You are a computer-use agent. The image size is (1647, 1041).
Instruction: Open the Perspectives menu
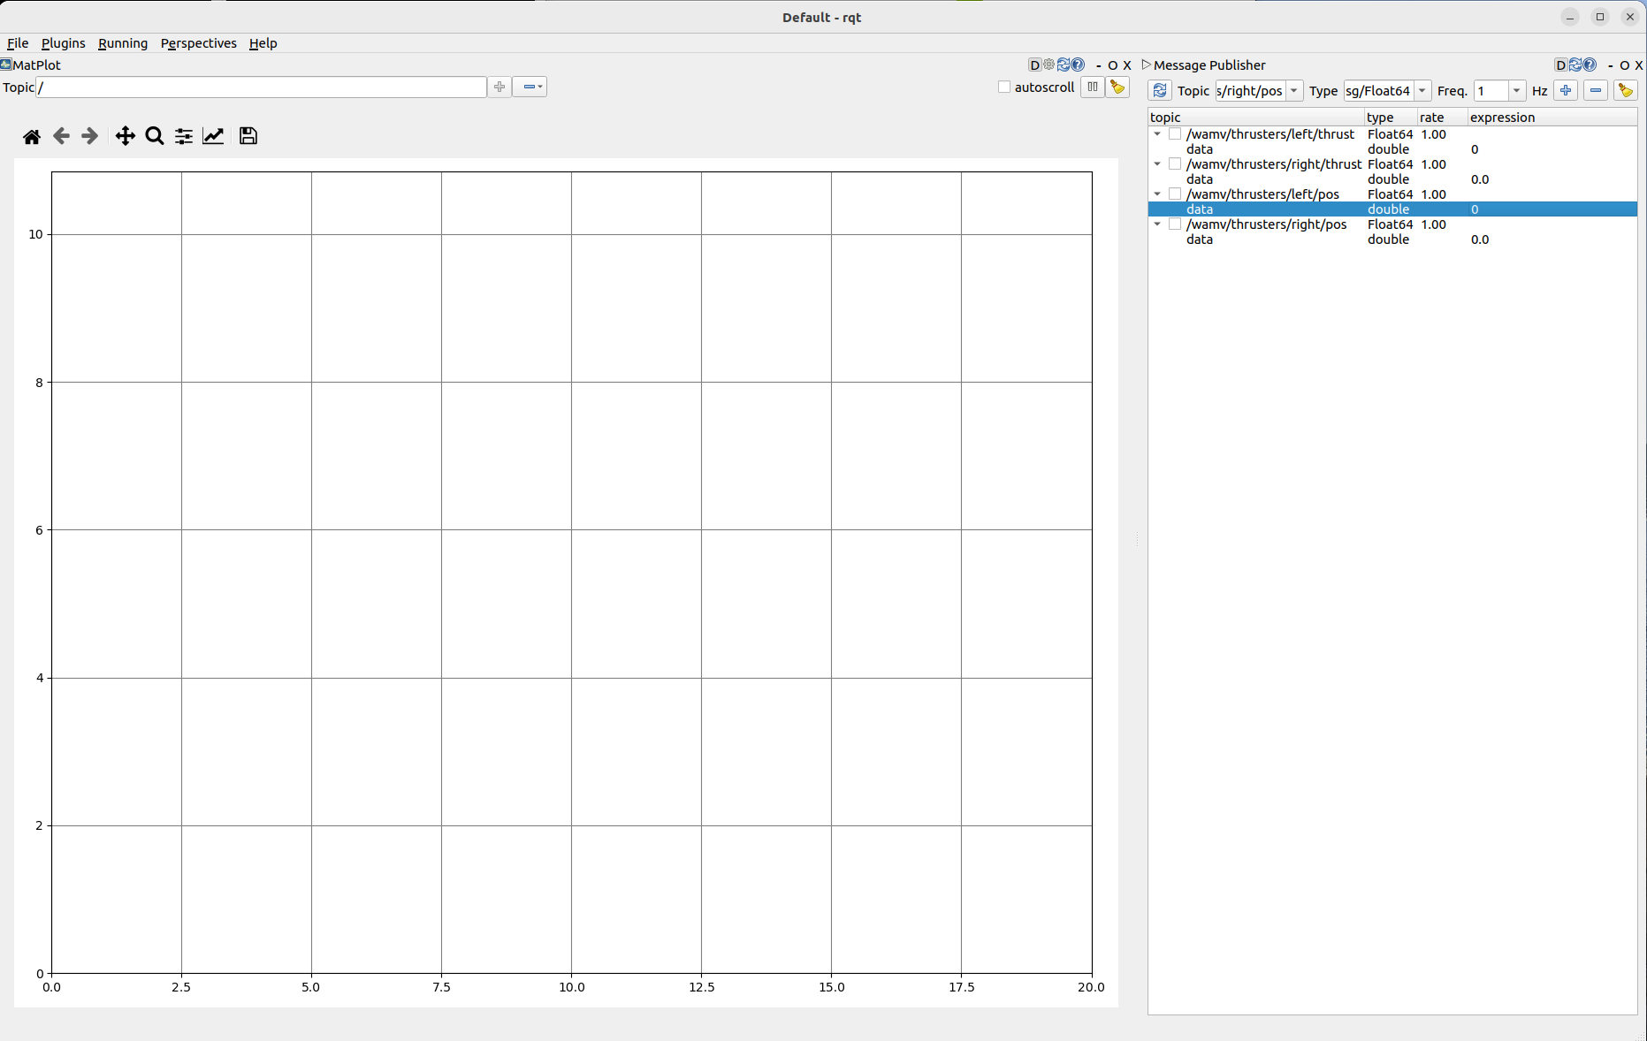[199, 43]
